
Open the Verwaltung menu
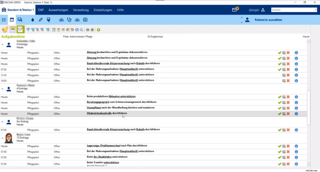[81, 10]
